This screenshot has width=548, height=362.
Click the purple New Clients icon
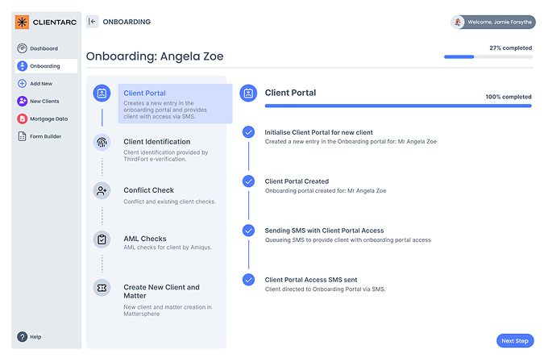[22, 101]
